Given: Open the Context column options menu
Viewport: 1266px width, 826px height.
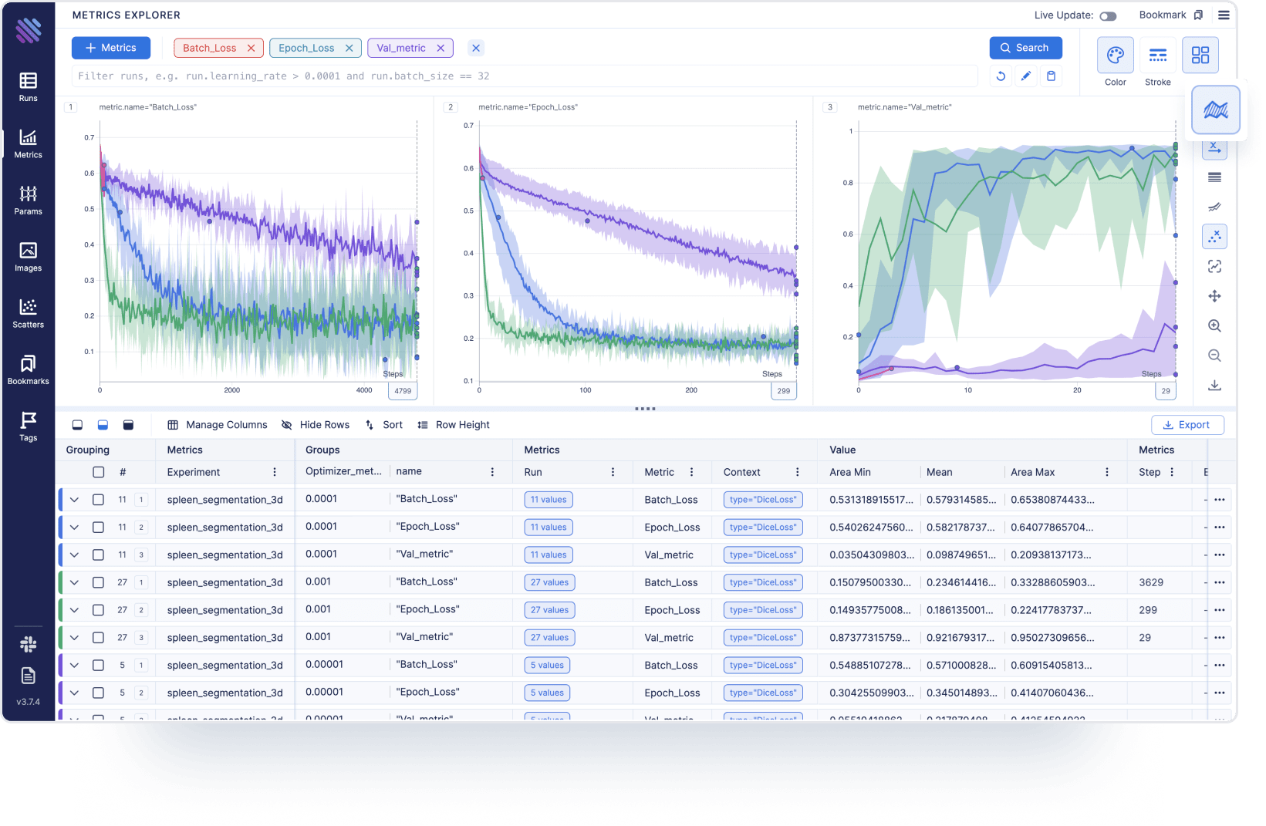Looking at the screenshot, I should (x=798, y=472).
